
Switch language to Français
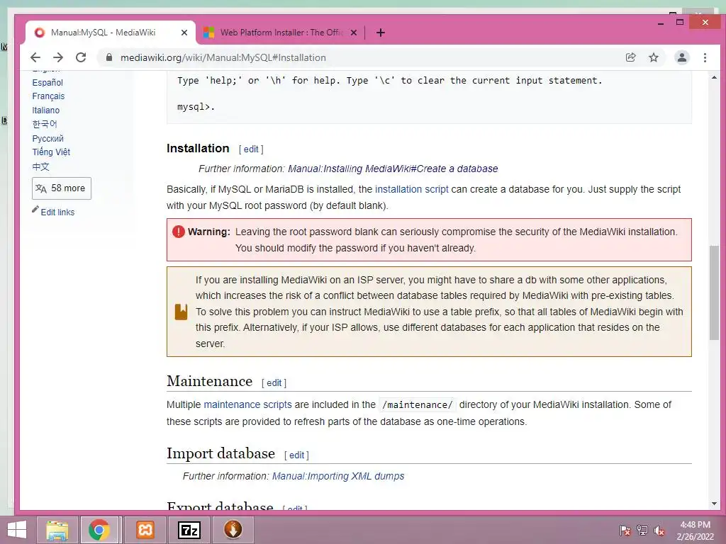click(x=48, y=96)
